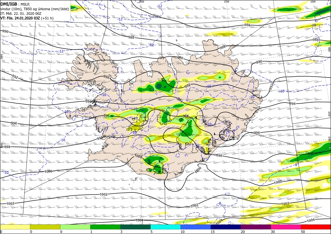This screenshot has height=234, width=331.
Task: Click the pale yellow legend swatch
Action: [15, 227]
